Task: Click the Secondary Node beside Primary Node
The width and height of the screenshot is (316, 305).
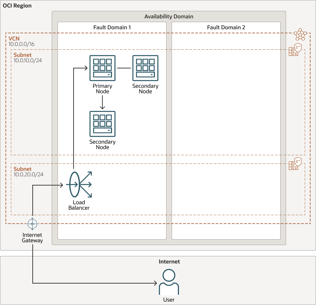Action: (x=145, y=68)
